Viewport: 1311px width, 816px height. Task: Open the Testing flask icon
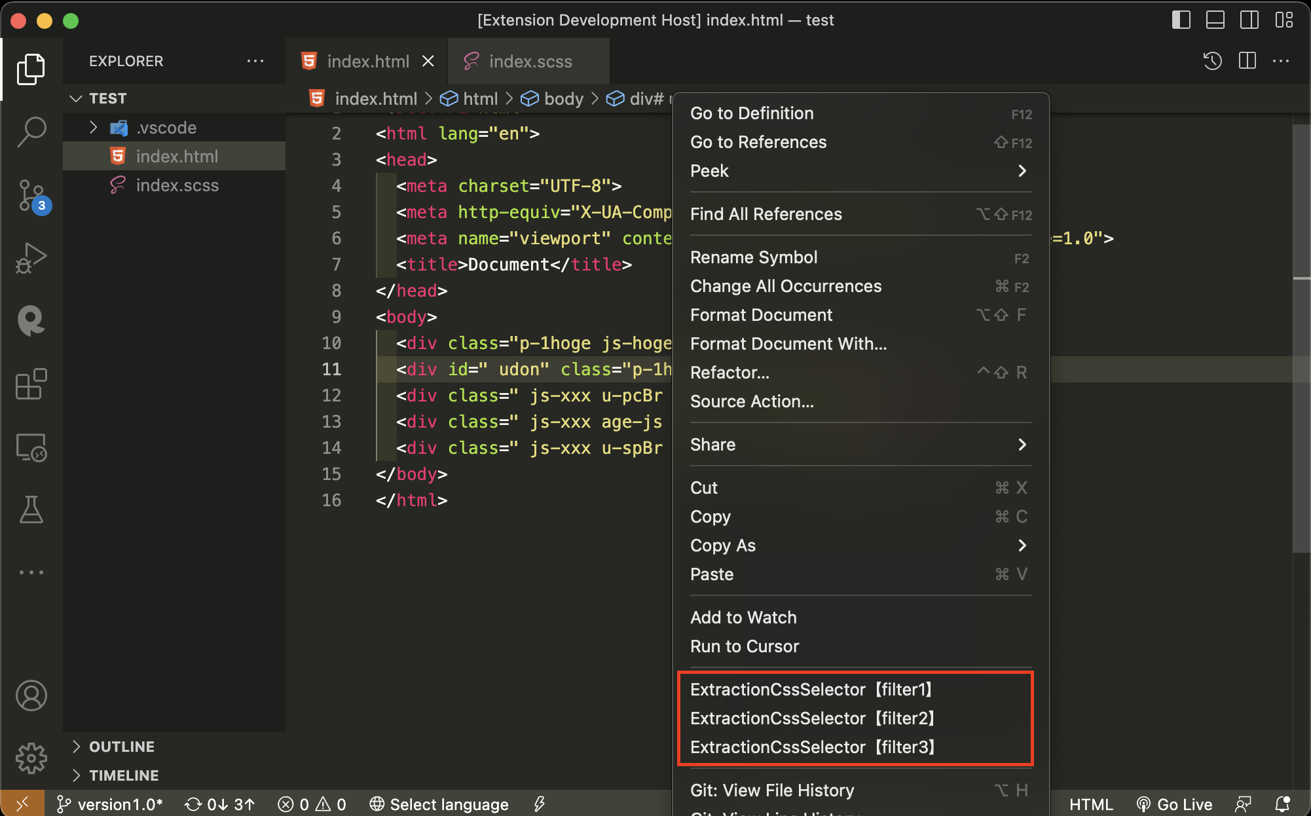pos(31,510)
